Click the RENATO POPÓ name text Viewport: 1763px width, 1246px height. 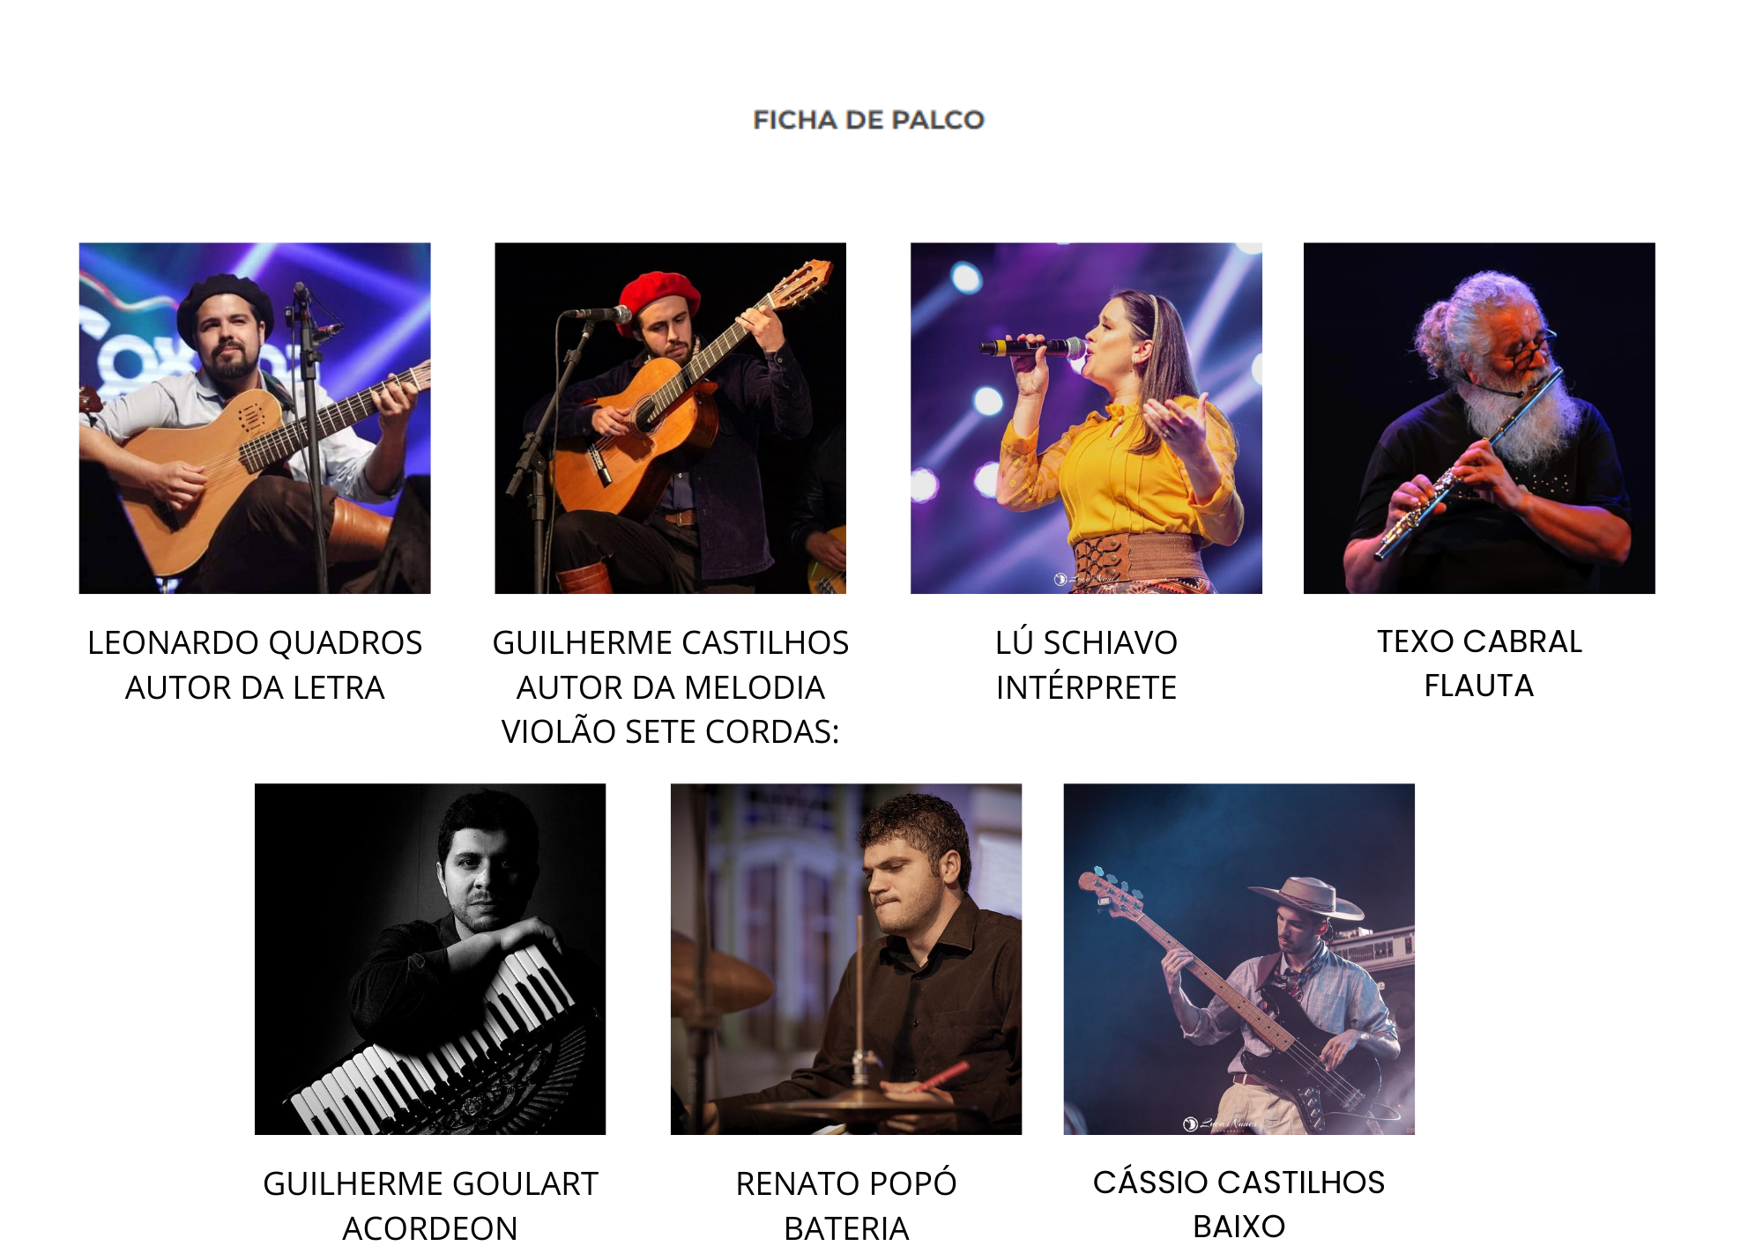tap(846, 1183)
